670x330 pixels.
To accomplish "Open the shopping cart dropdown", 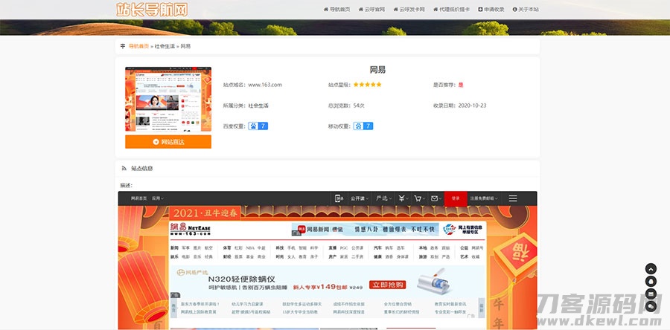I will (418, 198).
